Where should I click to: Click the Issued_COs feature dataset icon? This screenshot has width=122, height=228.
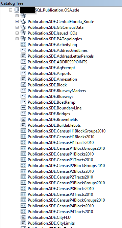(23, 33)
